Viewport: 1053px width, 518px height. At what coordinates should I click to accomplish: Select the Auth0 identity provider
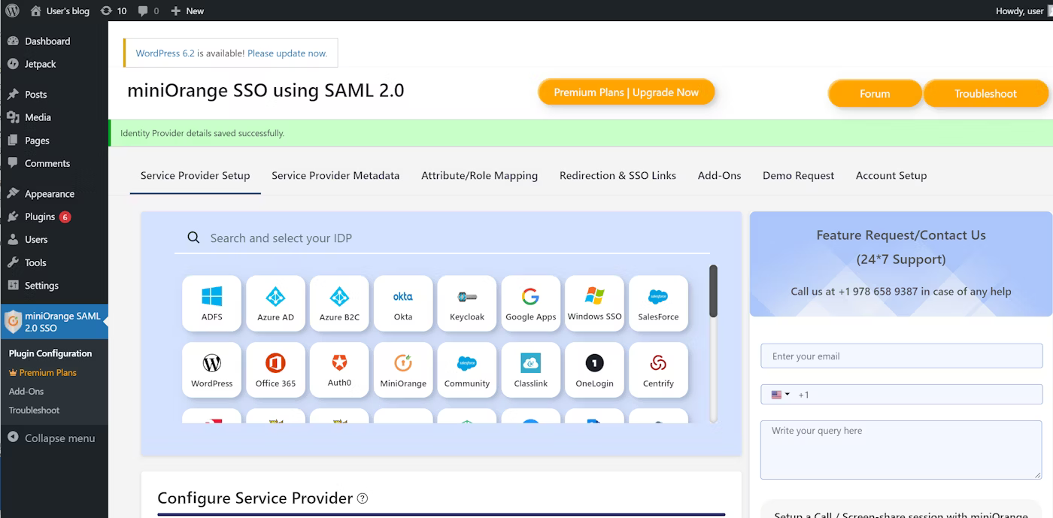click(x=339, y=369)
